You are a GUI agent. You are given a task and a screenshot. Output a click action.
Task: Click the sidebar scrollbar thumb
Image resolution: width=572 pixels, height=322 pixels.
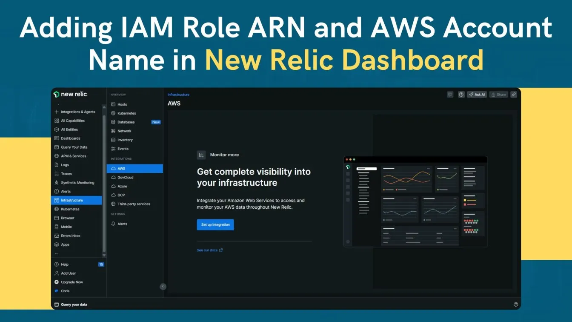pos(104,183)
